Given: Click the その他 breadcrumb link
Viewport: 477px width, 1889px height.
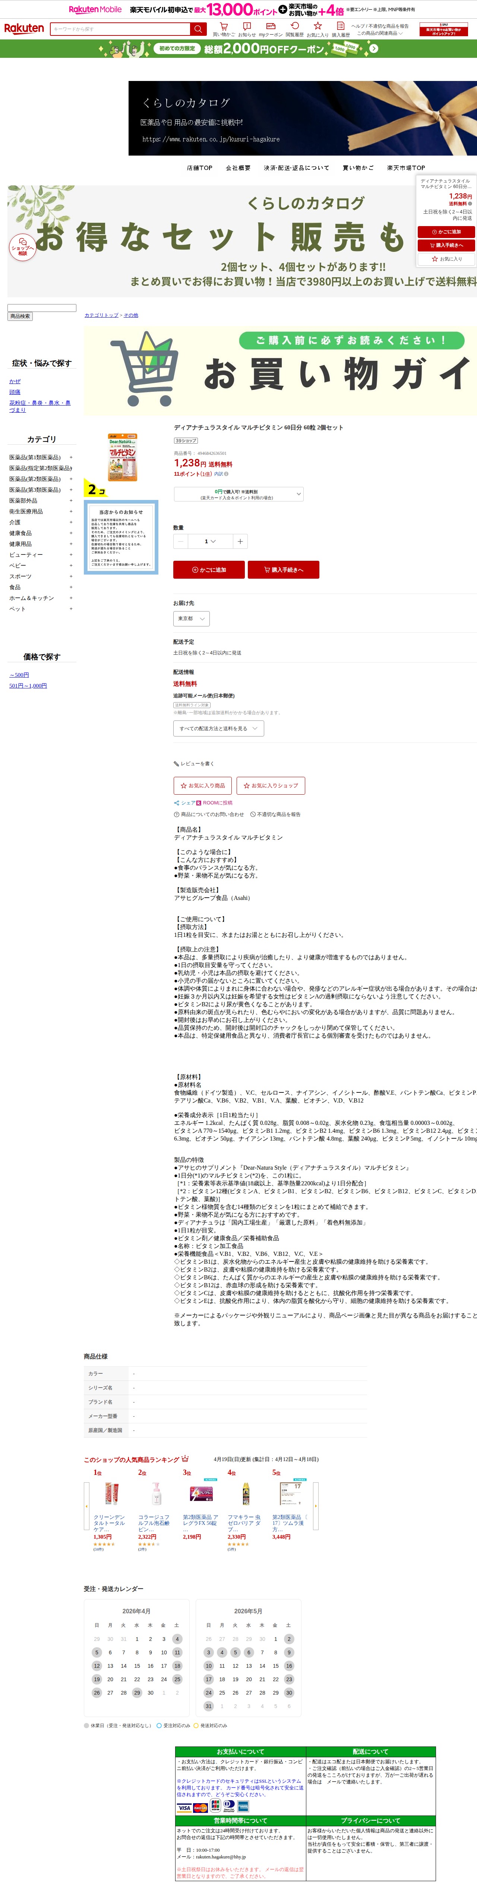Looking at the screenshot, I should pos(130,315).
